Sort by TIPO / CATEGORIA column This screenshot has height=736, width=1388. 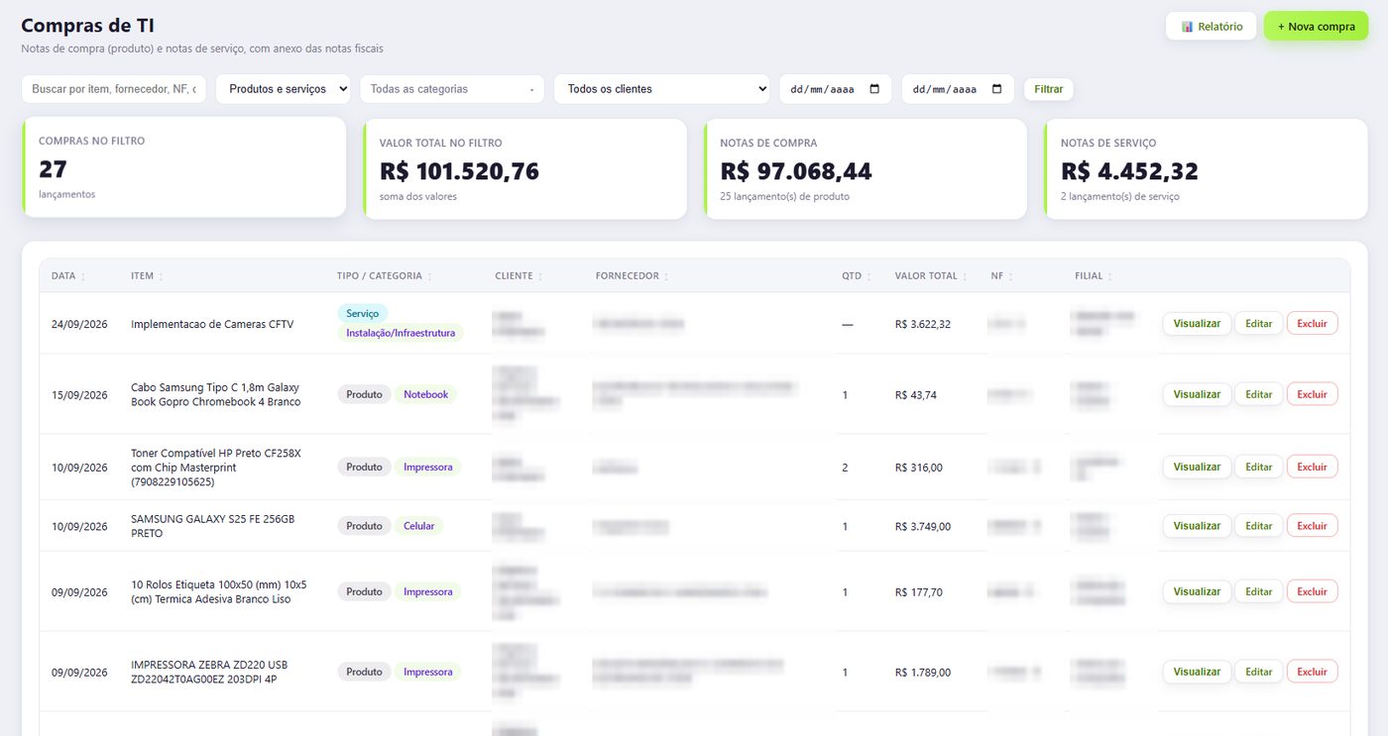tap(385, 276)
